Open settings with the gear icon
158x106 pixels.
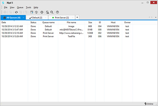pos(42,12)
